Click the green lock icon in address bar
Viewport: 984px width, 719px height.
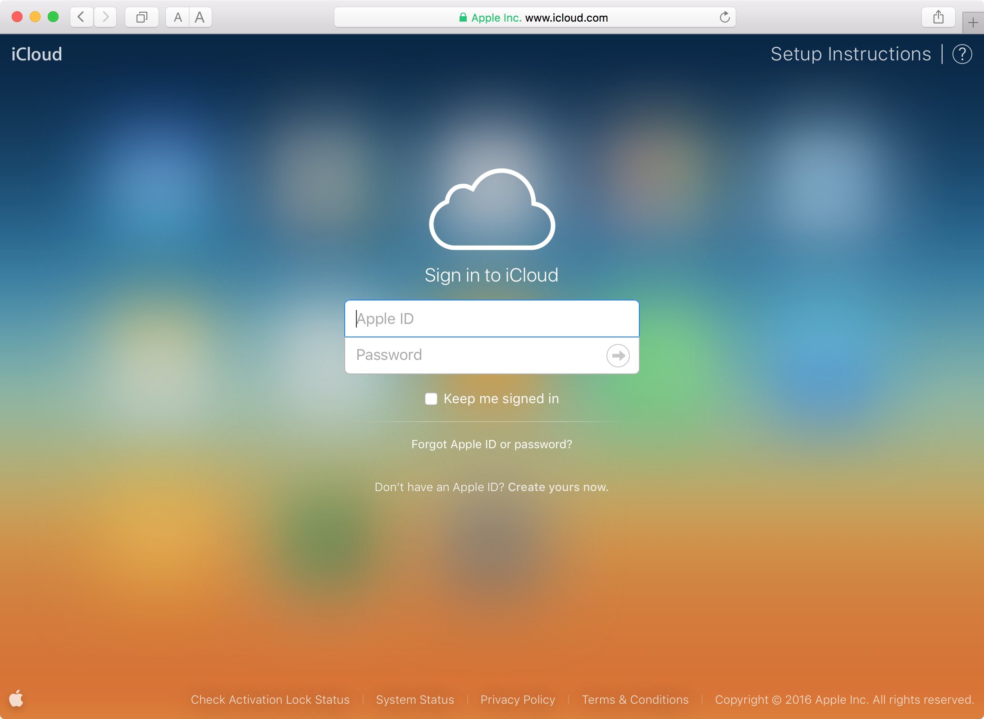click(463, 18)
